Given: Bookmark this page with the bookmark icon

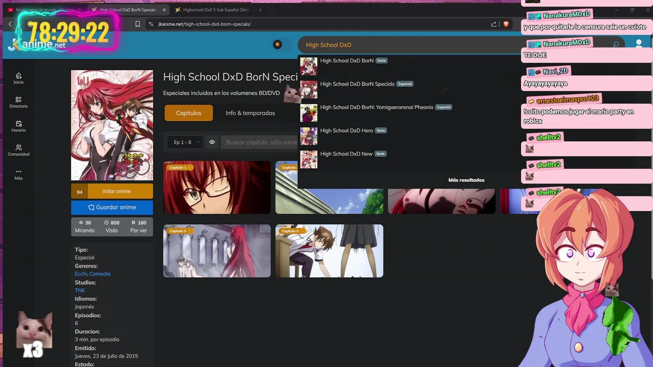Looking at the screenshot, I should click(138, 24).
